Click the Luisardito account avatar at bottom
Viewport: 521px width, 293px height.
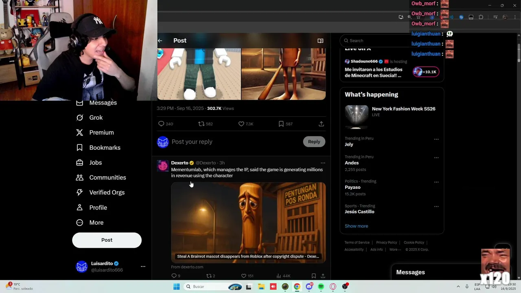(x=82, y=267)
